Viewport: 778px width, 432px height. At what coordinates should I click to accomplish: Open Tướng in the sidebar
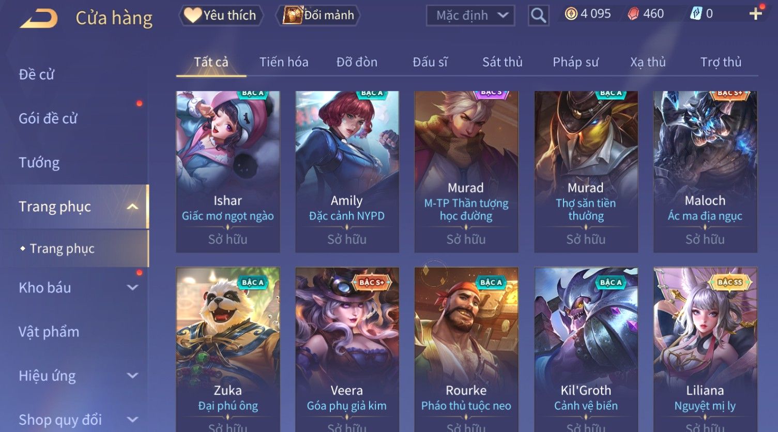point(39,163)
